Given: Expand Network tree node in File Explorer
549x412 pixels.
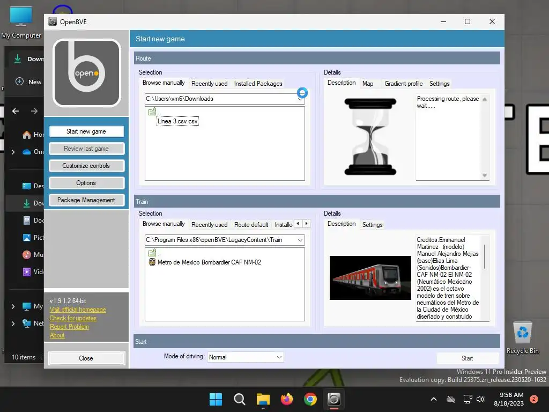Looking at the screenshot, I should click(x=13, y=323).
